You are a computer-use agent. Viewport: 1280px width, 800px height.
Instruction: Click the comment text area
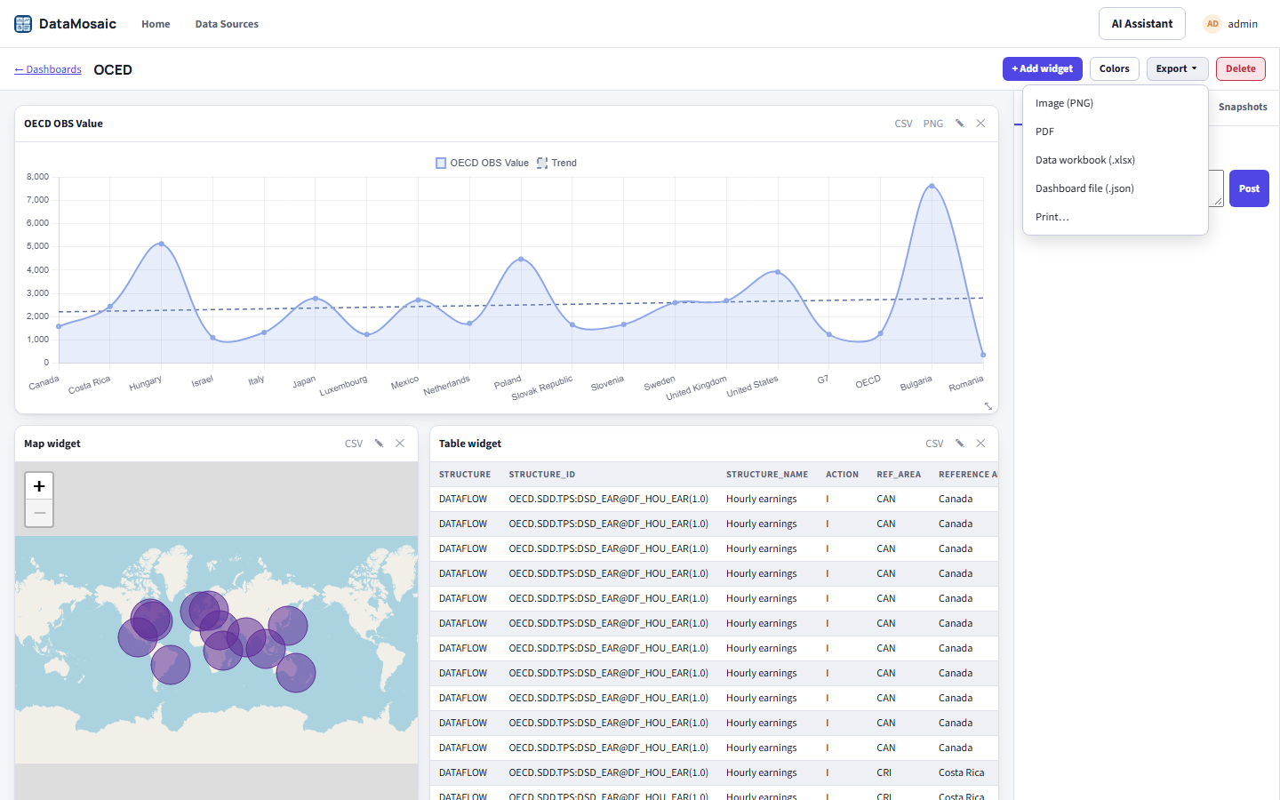[1216, 188]
